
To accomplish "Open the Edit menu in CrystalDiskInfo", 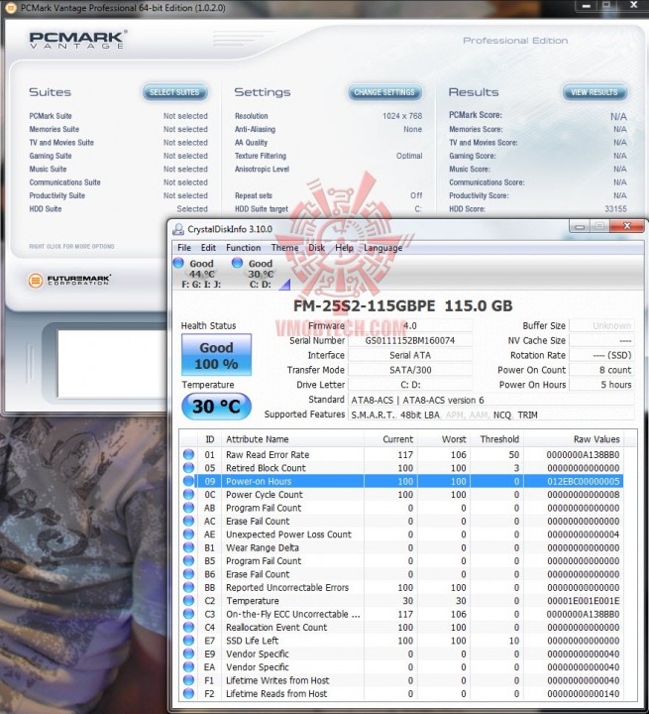I will click(x=208, y=248).
